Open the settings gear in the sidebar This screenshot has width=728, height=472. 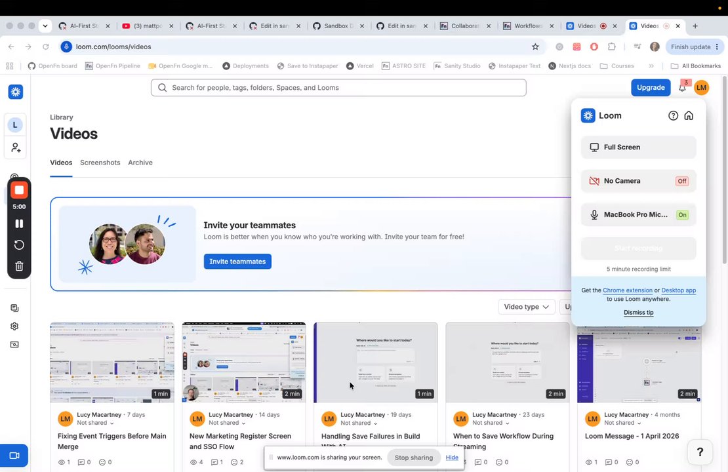point(14,326)
